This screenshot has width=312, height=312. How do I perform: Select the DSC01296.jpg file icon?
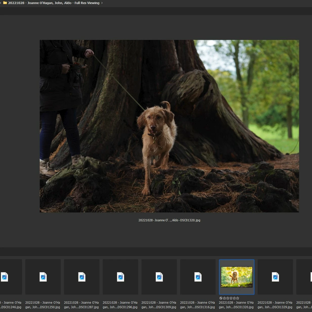point(120,277)
